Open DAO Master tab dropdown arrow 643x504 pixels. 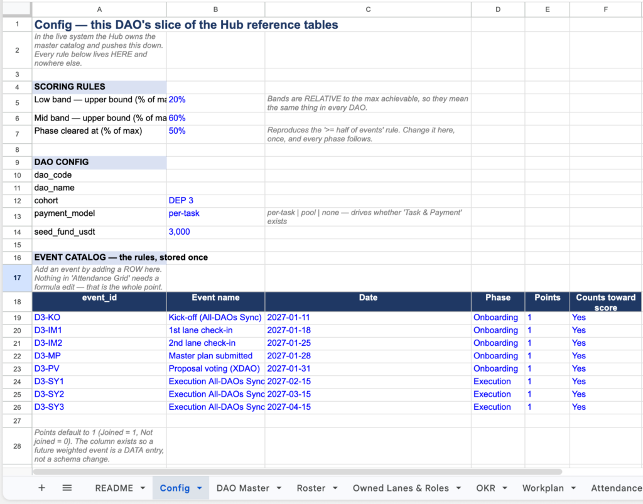279,488
